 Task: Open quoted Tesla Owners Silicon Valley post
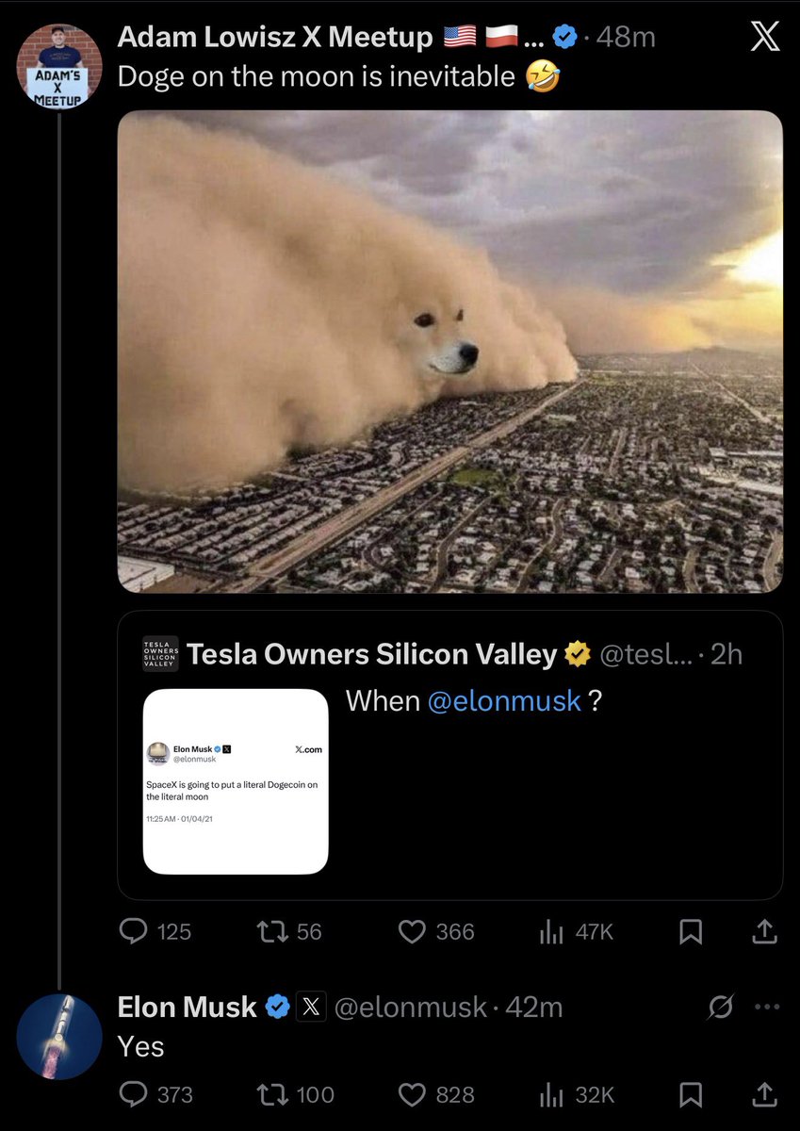click(x=449, y=755)
